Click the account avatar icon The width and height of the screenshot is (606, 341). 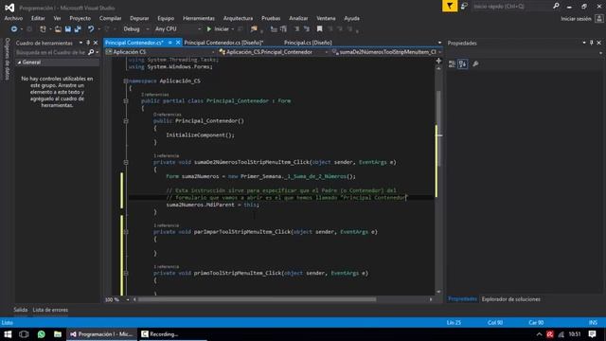(599, 18)
